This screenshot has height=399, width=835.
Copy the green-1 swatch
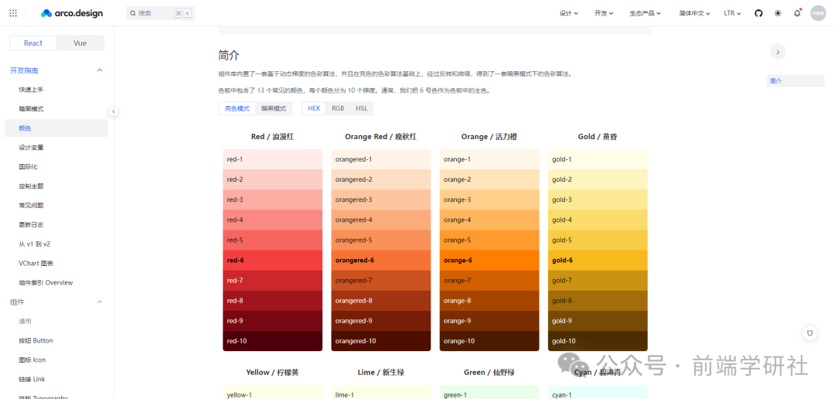(x=489, y=392)
